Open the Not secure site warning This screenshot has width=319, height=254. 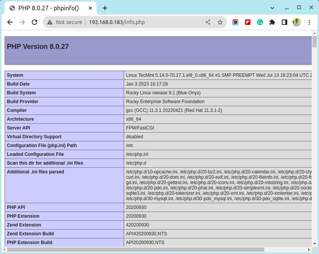tap(64, 22)
